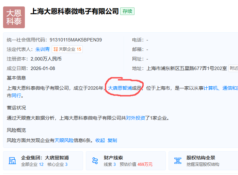238x175 pixels.
Task: Open 股权结构全景 card title
Action: [x=201, y=158]
